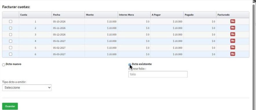Click the Facturar cuotas heading
Image resolution: width=256 pixels, height=110 pixels.
tap(16, 7)
